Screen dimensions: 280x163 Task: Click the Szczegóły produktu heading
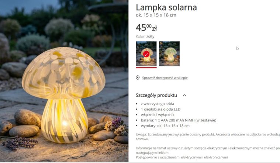156,95
